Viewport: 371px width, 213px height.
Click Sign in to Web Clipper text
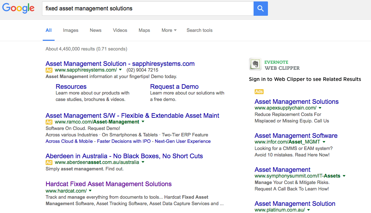(x=305, y=79)
